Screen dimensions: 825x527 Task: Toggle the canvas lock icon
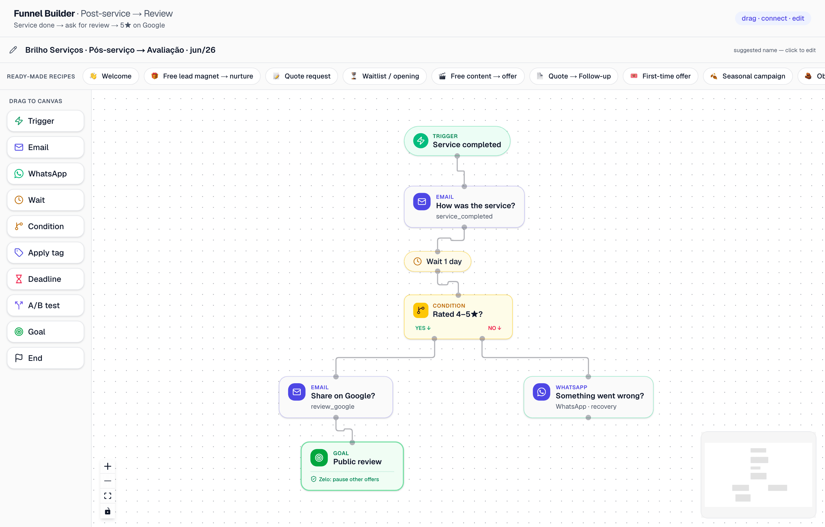tap(108, 511)
